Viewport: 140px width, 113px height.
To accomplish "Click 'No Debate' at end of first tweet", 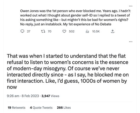I will 103,24.
